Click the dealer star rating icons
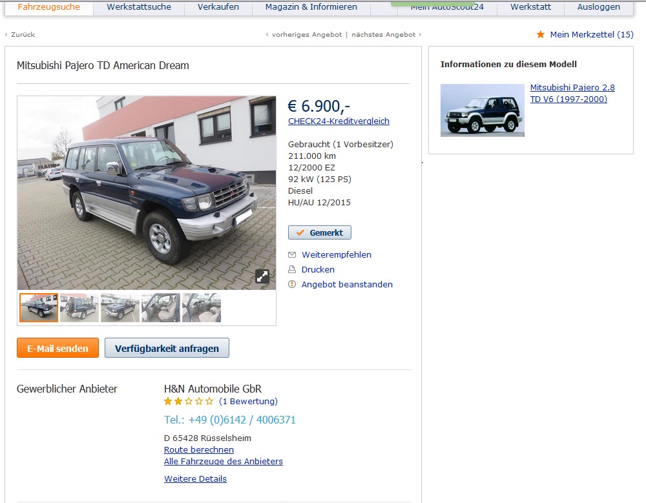The width and height of the screenshot is (646, 503). pyautogui.click(x=189, y=401)
